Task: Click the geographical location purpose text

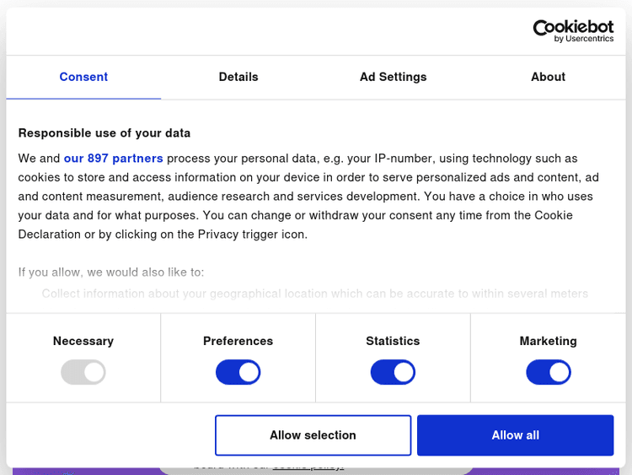Action: coord(314,294)
